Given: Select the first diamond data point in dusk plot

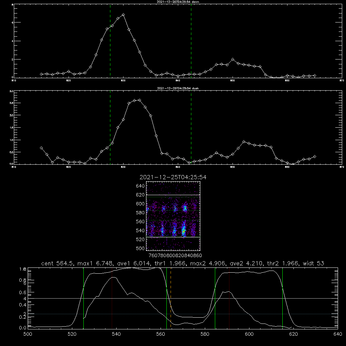Looking at the screenshot, I should [x=41, y=148].
